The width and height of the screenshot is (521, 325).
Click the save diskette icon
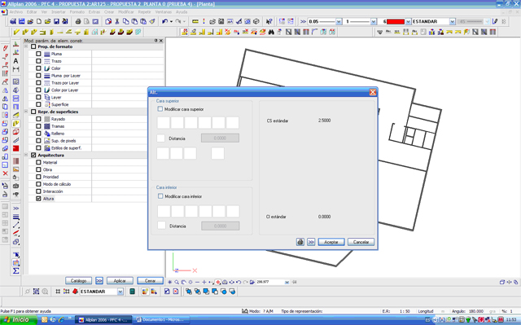pos(56,21)
